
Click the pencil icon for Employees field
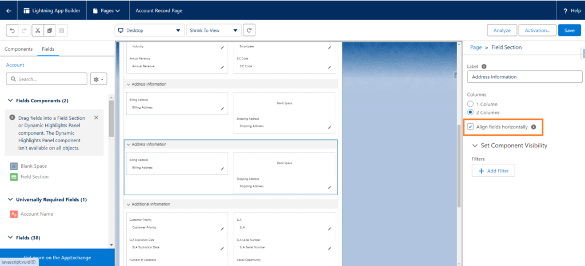[330, 48]
